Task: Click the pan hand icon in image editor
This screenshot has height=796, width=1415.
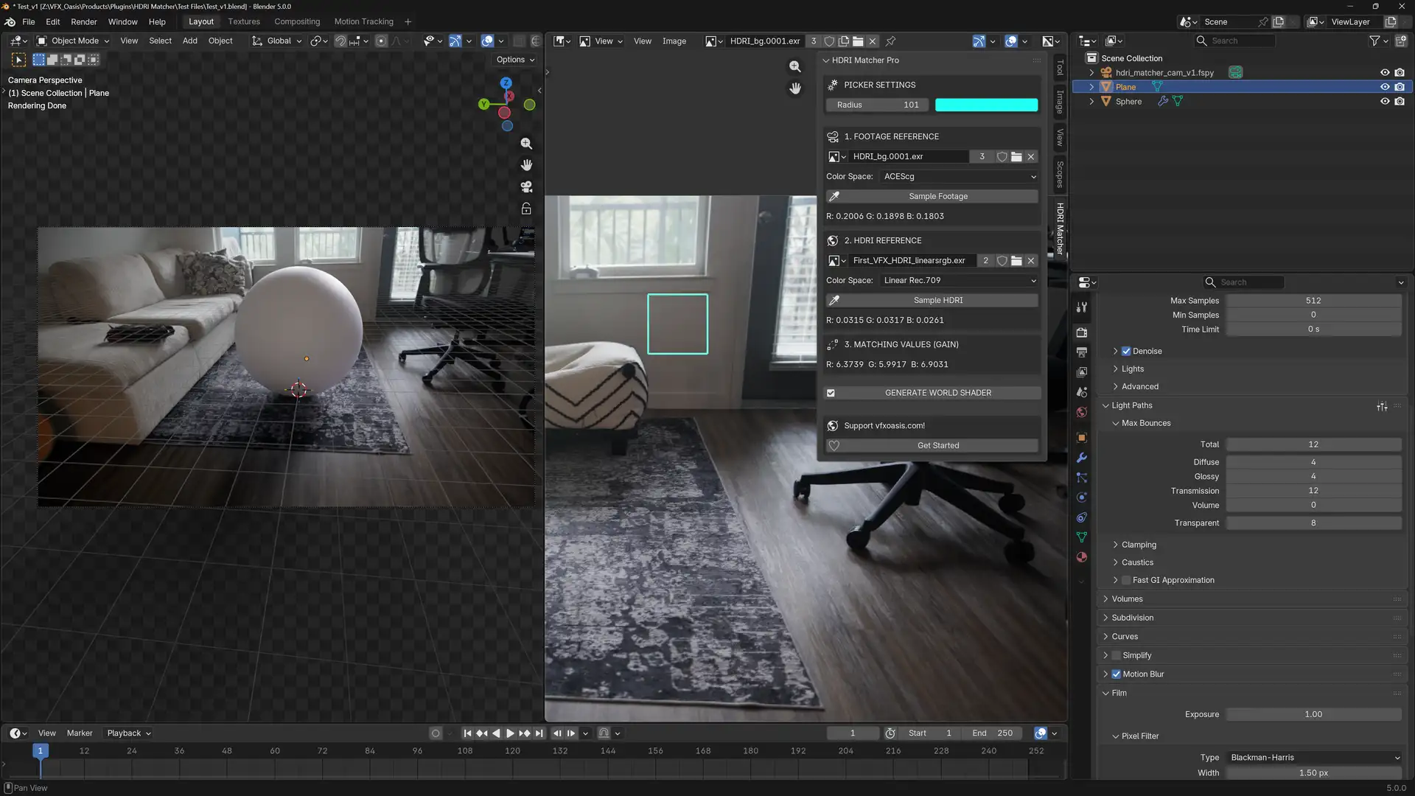Action: click(794, 88)
